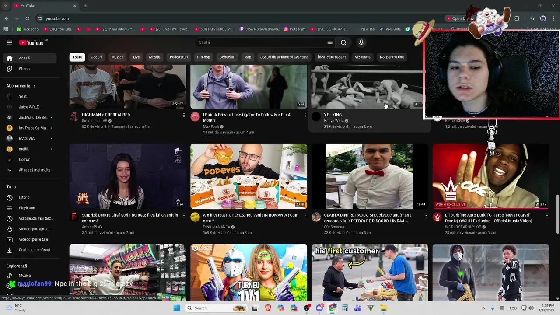560x315 pixels.
Task: Open BVCOVIA subscription channel
Action: tap(29, 138)
